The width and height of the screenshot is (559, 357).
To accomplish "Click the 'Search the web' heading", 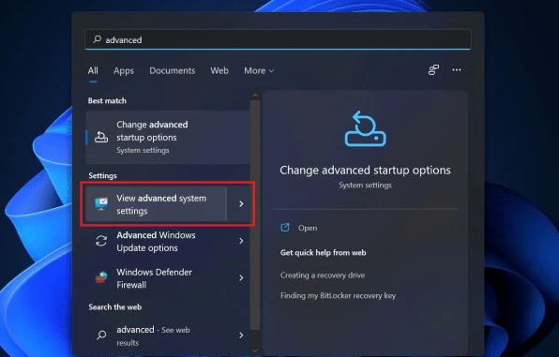I will pyautogui.click(x=115, y=307).
